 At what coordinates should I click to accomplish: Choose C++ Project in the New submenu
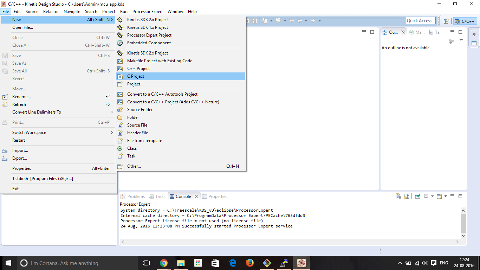(x=181, y=69)
